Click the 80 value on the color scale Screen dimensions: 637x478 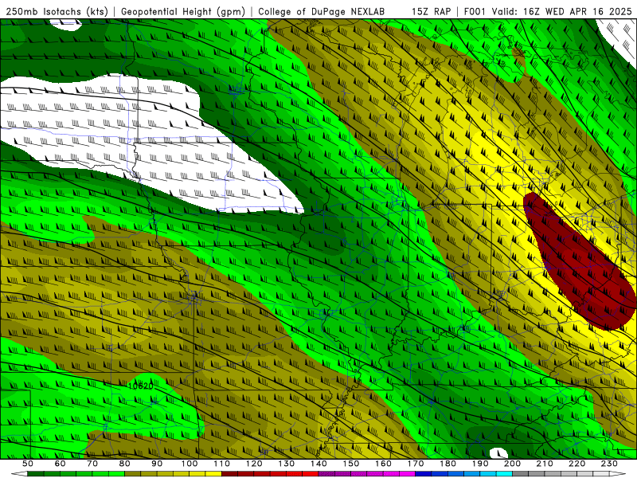point(125,464)
